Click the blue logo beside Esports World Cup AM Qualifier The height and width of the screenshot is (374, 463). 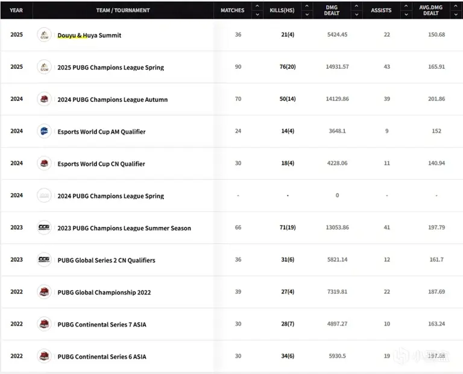[x=44, y=131]
